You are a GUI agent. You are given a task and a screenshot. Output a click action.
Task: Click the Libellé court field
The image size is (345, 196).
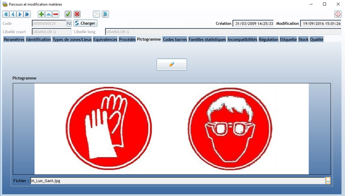pyautogui.click(x=51, y=32)
